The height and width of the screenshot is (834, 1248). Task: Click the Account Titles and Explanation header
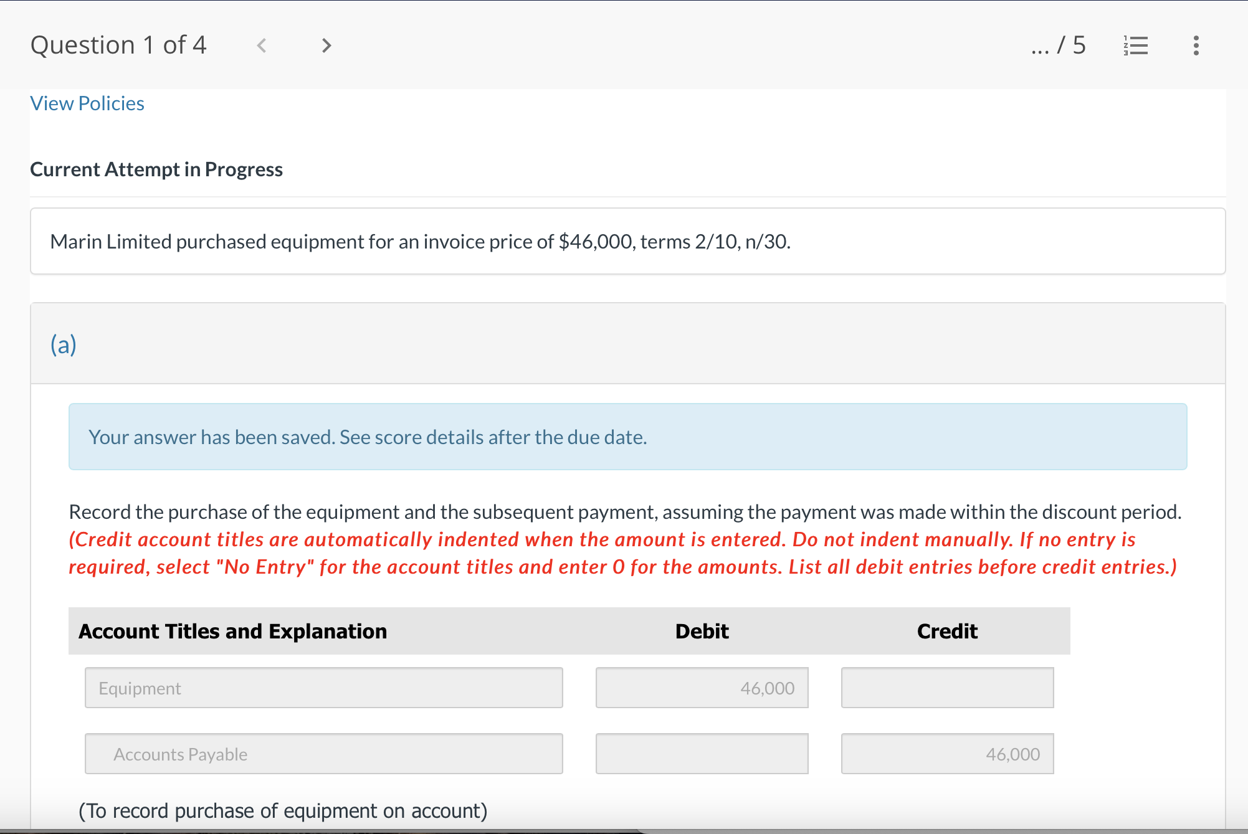[x=232, y=631]
